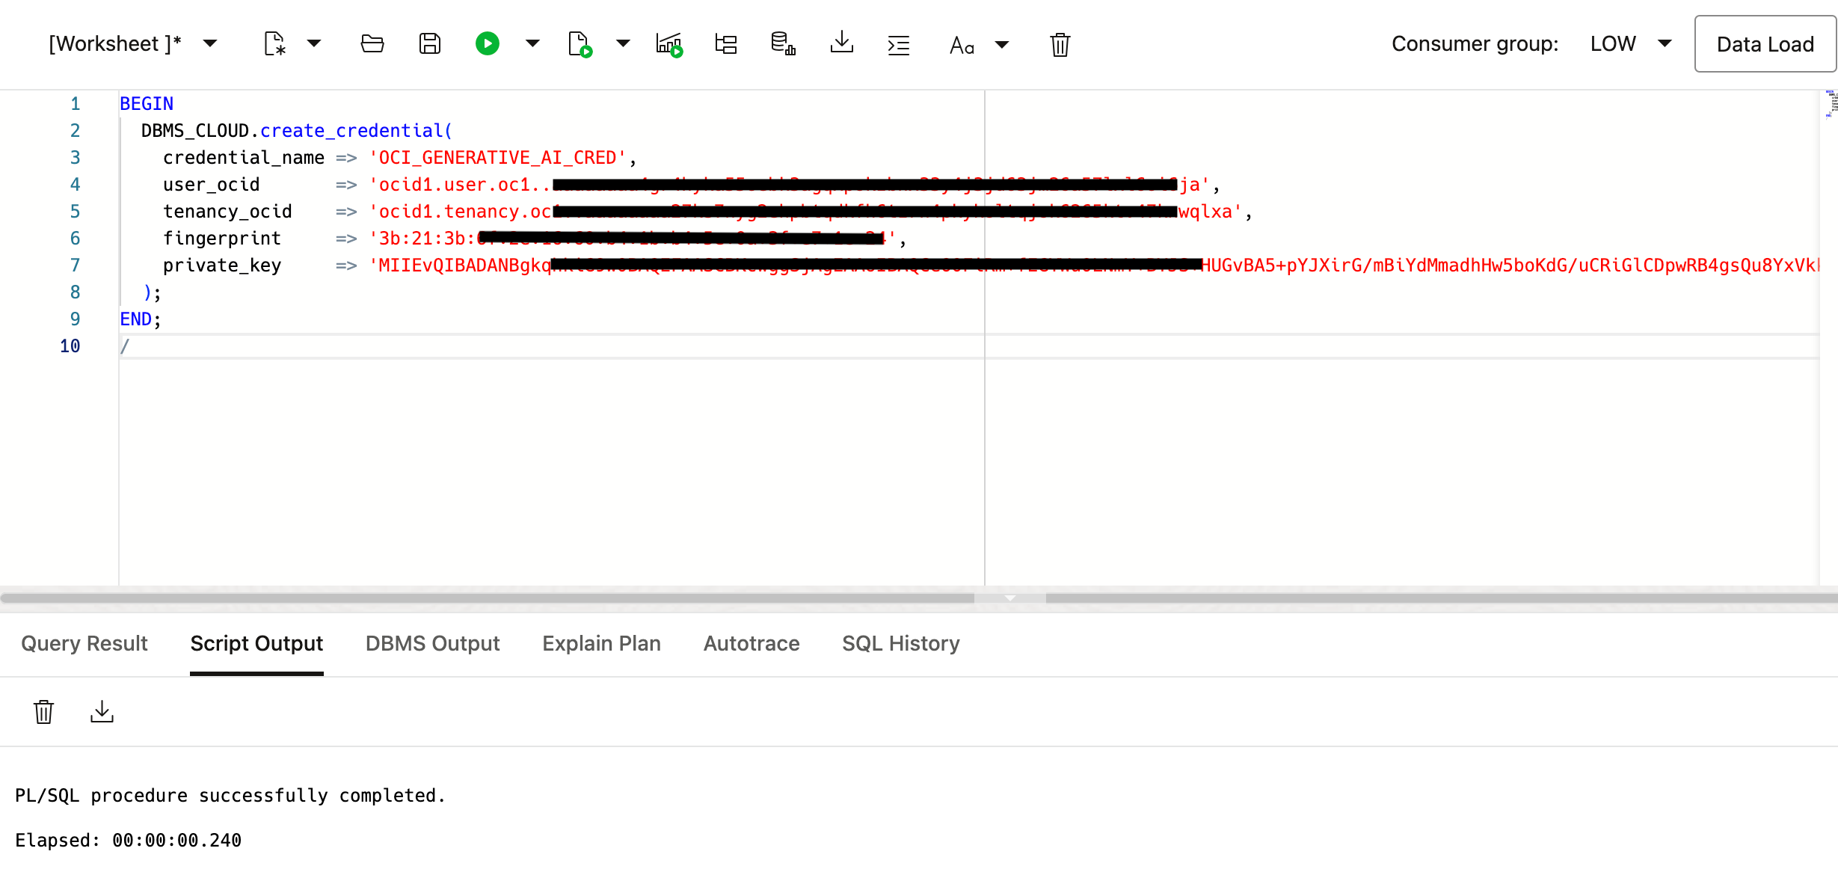Expand the worksheet name dropdown

[x=212, y=43]
